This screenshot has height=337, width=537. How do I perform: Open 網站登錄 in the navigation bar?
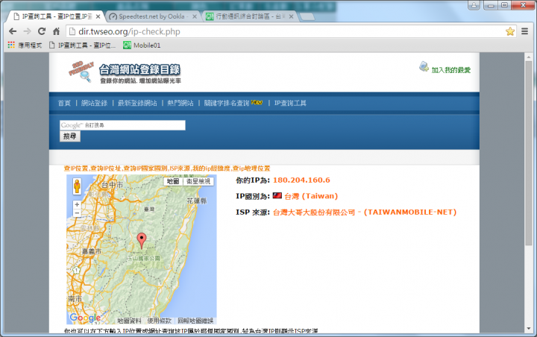click(94, 103)
